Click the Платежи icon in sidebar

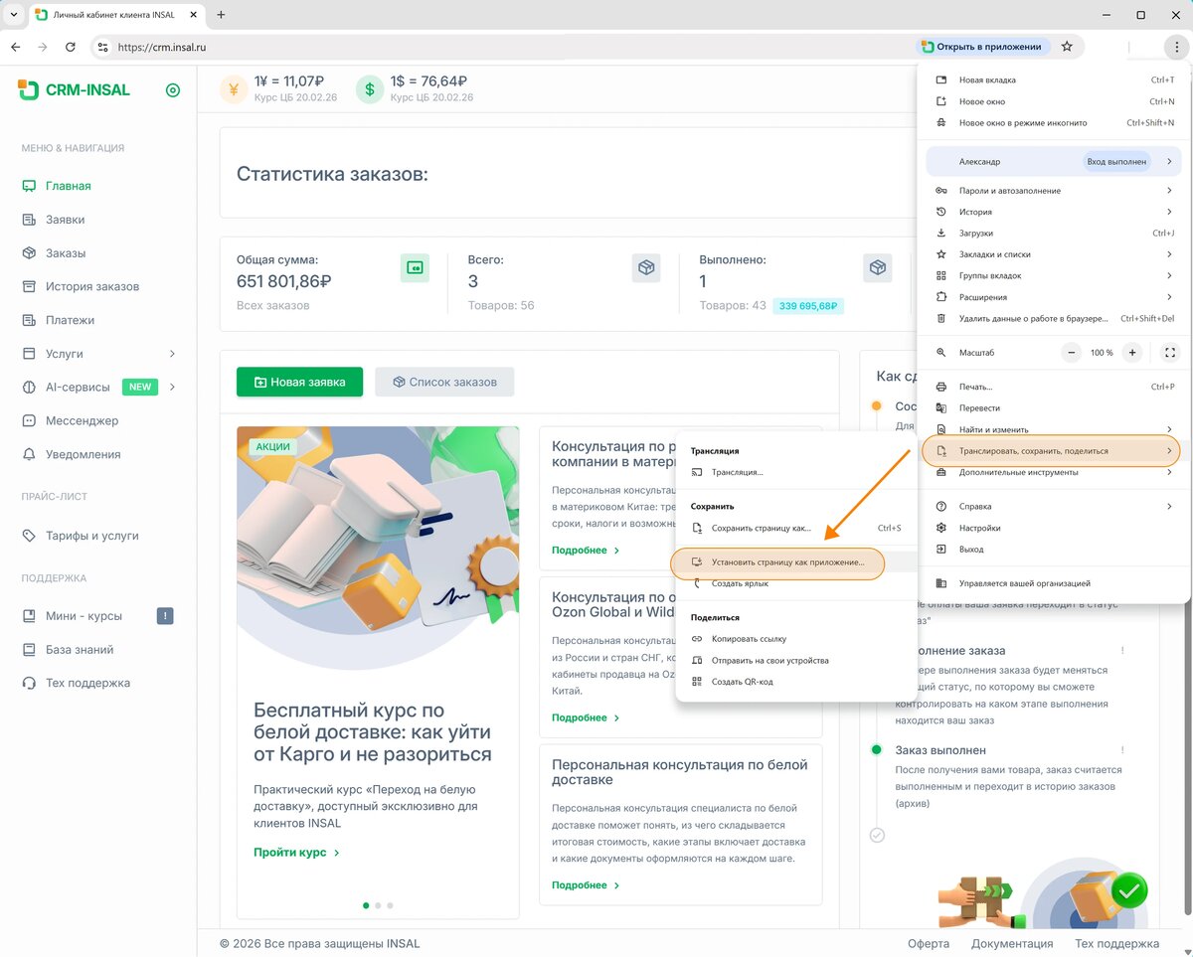[29, 320]
